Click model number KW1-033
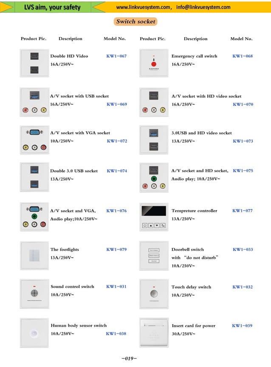271x367 pixels. [x=243, y=250]
